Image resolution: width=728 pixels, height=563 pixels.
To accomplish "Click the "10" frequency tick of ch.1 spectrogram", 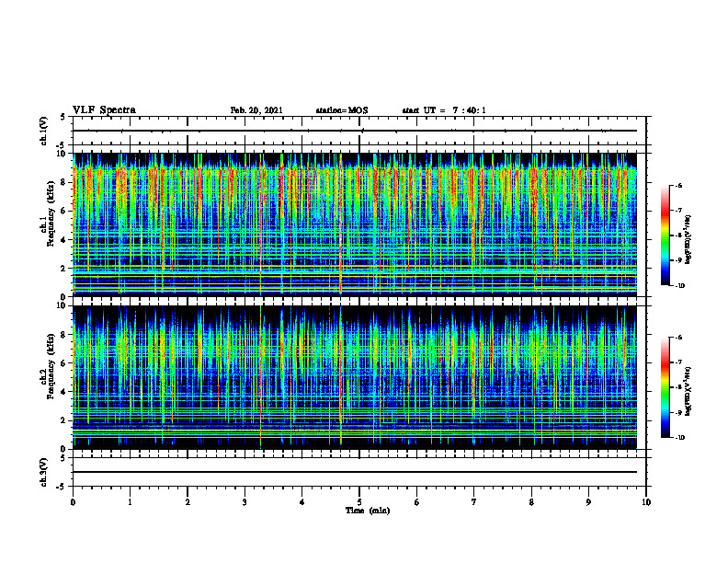I will 62,154.
